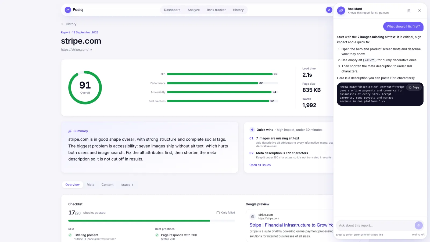Click the 91 Overall score ring
430x242 pixels.
(85, 88)
